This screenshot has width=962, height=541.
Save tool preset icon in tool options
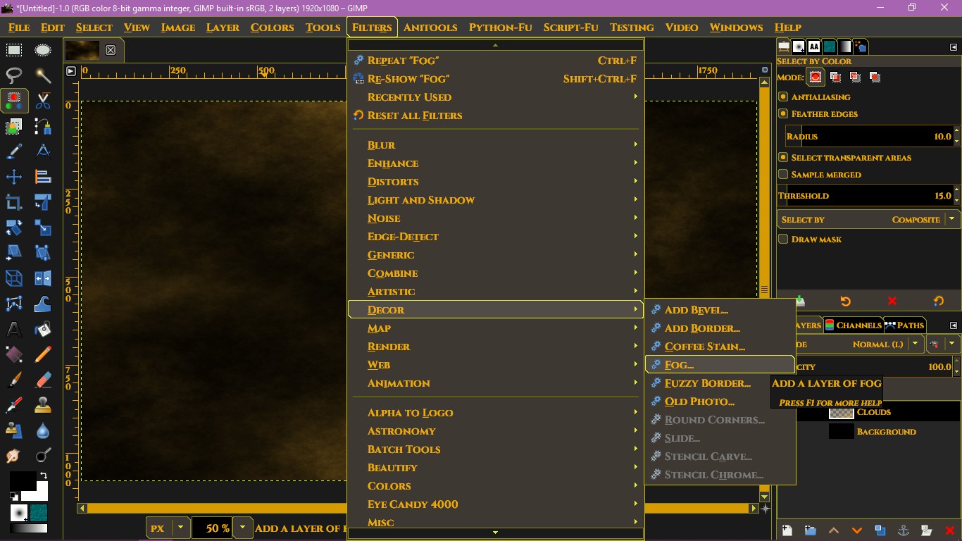pyautogui.click(x=800, y=301)
